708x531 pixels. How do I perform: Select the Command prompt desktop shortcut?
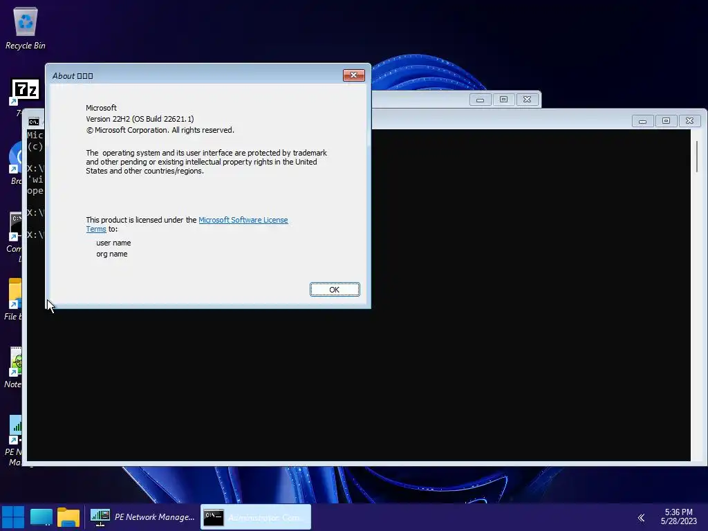coord(14,238)
